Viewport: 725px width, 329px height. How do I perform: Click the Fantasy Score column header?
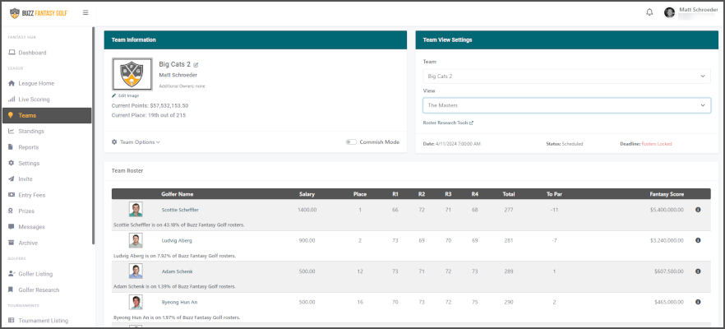667,194
